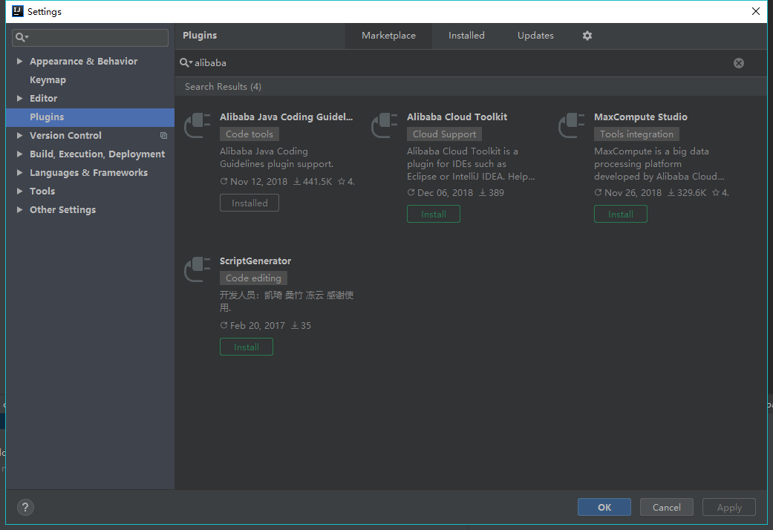Click the Alibaba Java Coding Guidelines plugin logo
773x530 pixels.
(197, 125)
